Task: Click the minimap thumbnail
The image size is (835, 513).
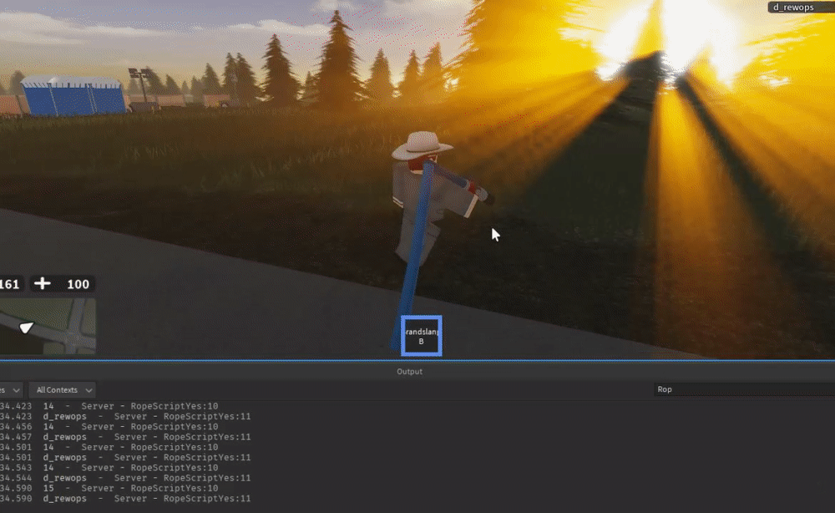Action: (48, 326)
